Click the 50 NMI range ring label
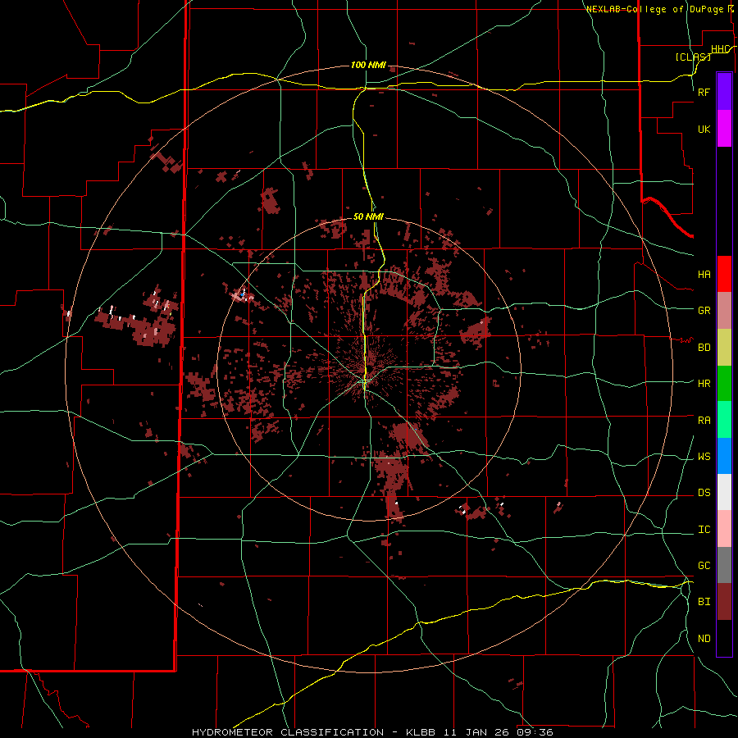The image size is (738, 738). [368, 216]
